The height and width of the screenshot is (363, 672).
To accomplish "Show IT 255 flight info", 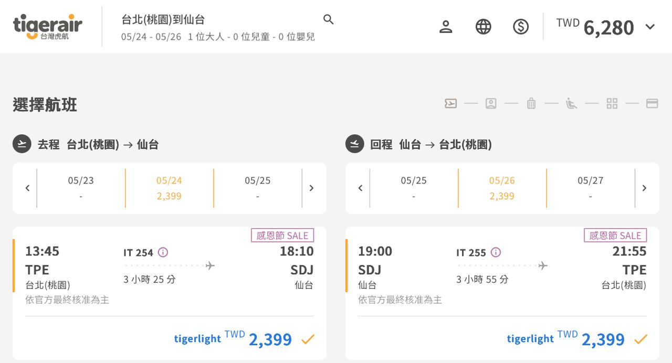I will click(496, 253).
